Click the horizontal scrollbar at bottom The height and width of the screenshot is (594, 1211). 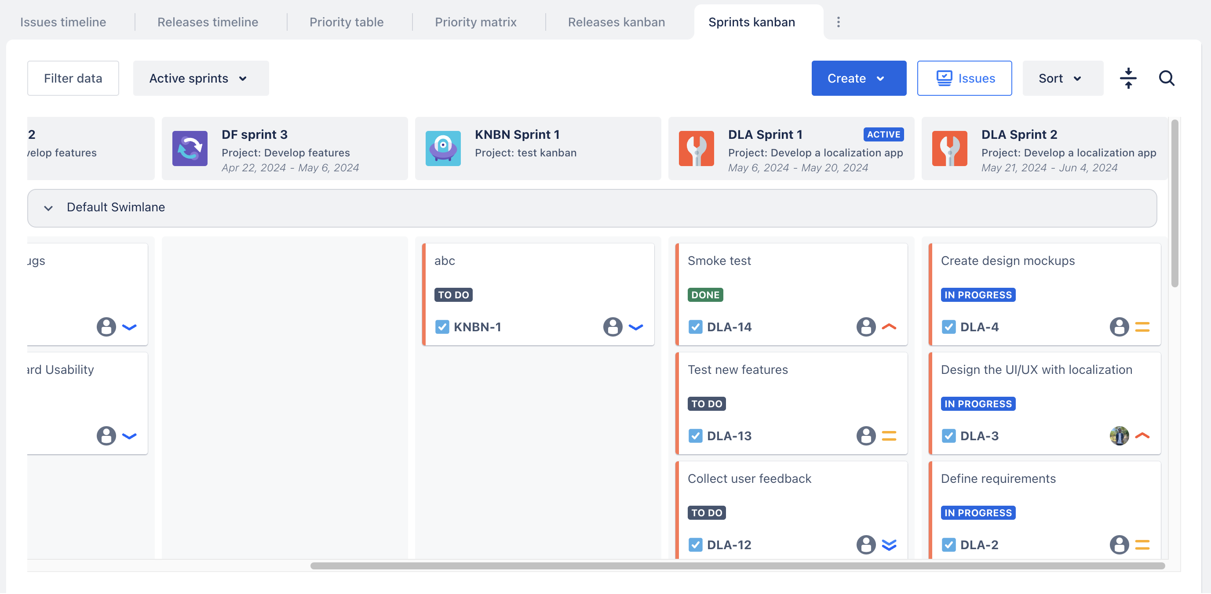737,566
